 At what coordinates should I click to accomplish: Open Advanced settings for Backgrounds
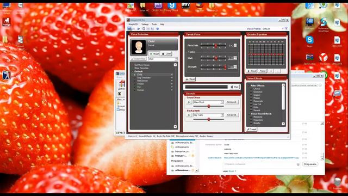[x=232, y=115]
